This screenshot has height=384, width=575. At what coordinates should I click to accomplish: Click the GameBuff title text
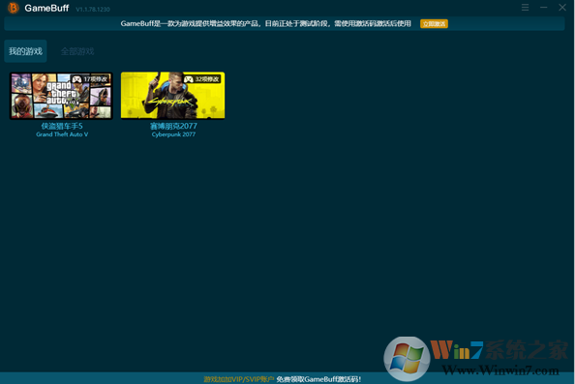[x=46, y=8]
